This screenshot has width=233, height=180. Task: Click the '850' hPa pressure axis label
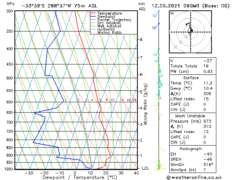[10, 148]
